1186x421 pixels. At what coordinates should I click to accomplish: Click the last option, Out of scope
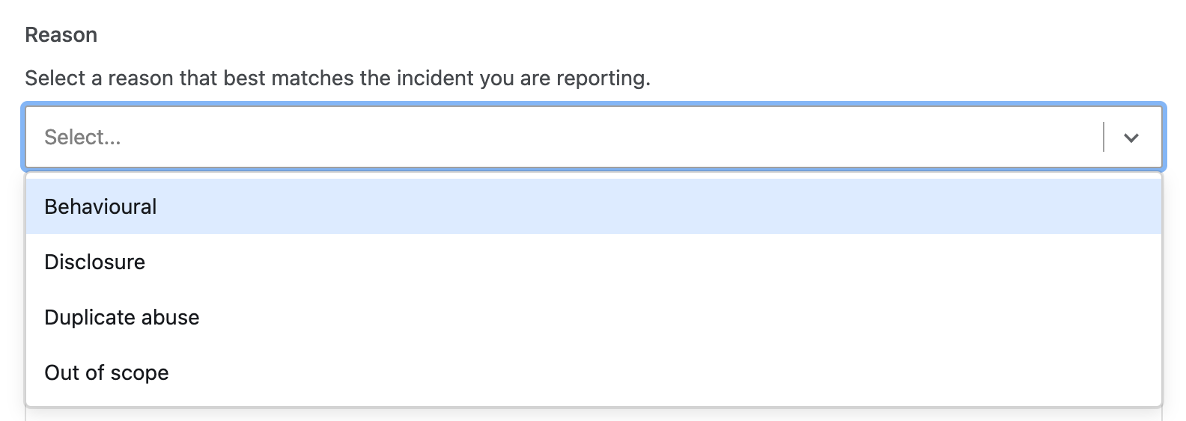pos(594,372)
